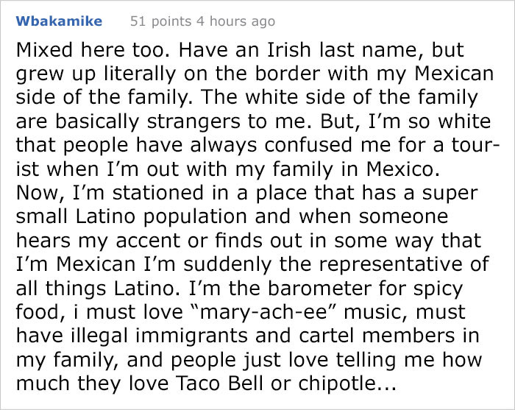Click the quoted text 'mary-ach-ee'
The height and width of the screenshot is (410, 515).
click(263, 312)
